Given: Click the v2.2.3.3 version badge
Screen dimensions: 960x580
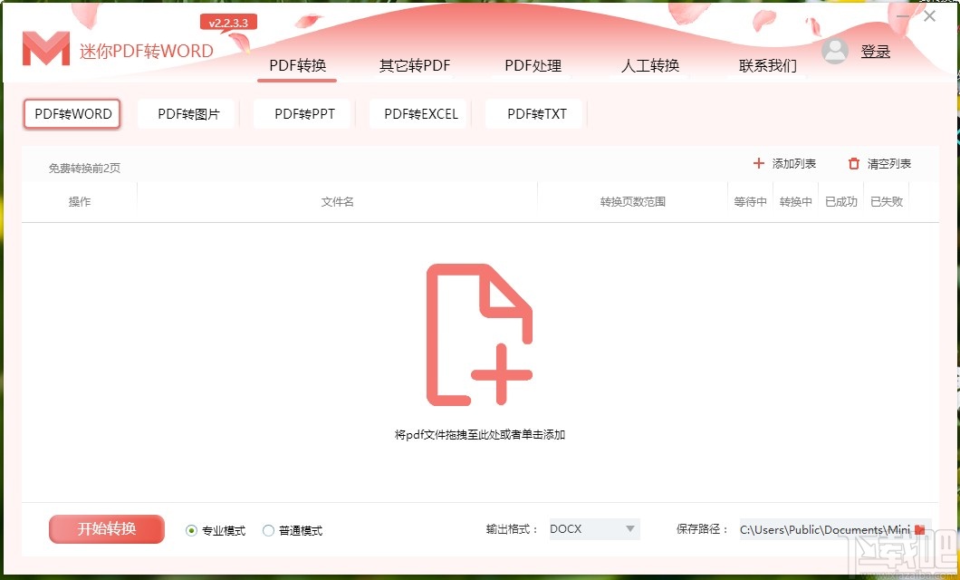Looking at the screenshot, I should coord(228,23).
